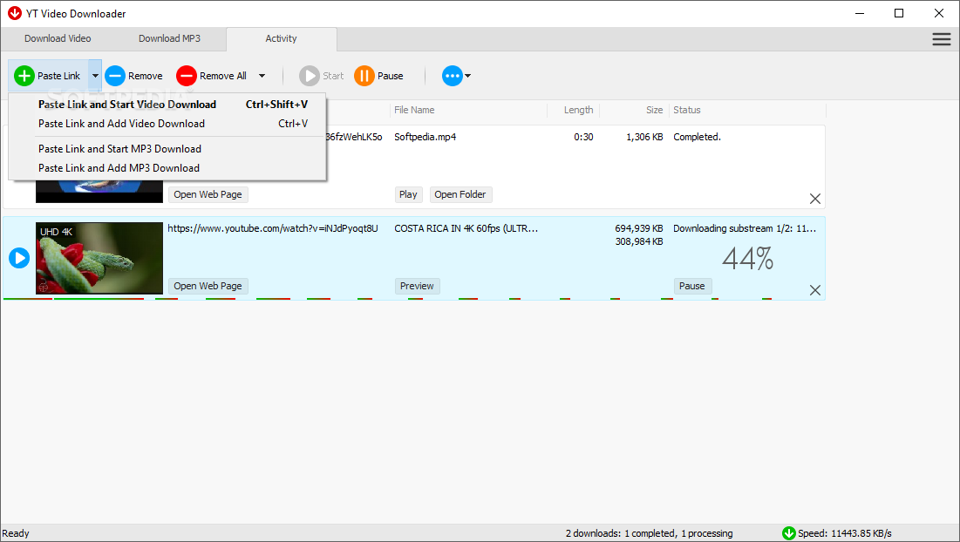Image resolution: width=960 pixels, height=542 pixels.
Task: Click the Ready status bar text
Action: 16,533
